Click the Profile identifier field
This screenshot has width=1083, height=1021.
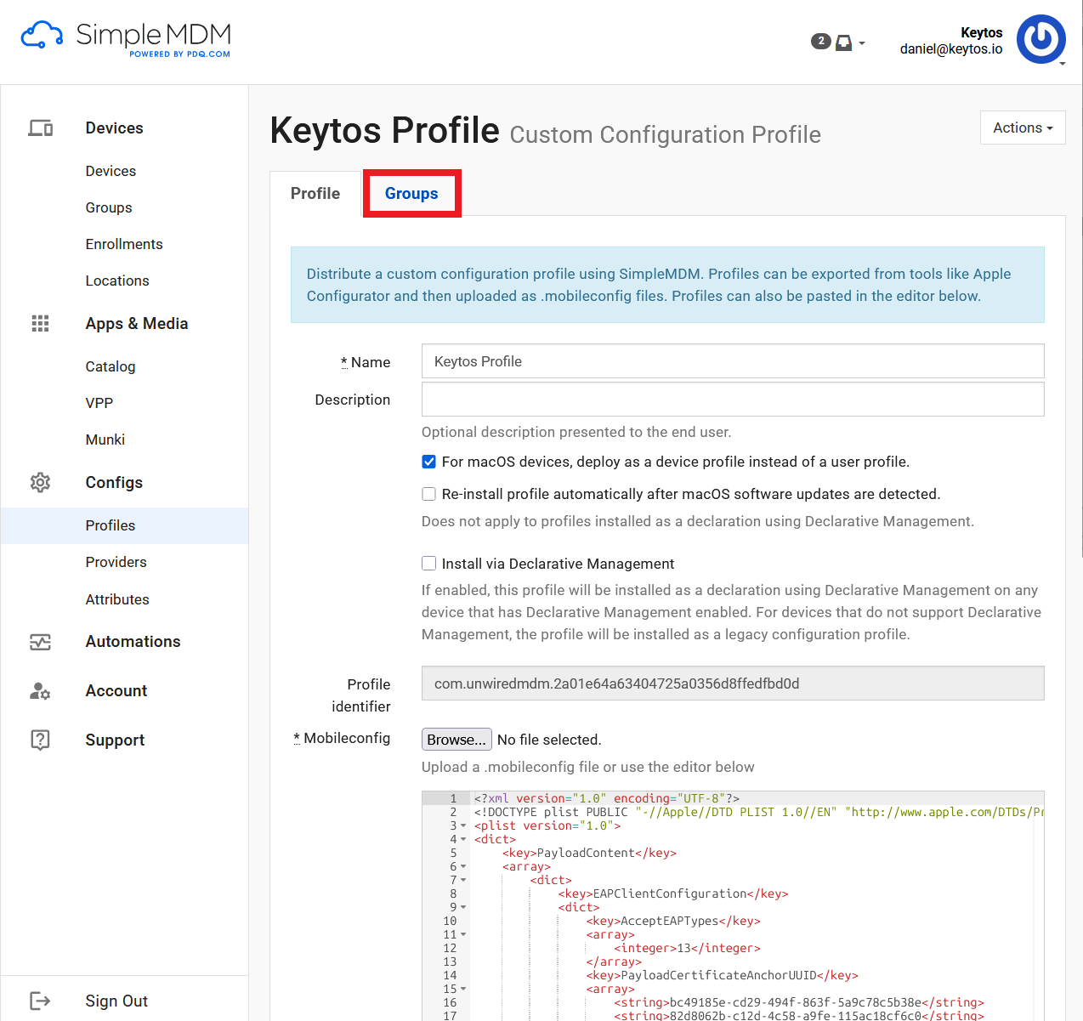point(733,684)
